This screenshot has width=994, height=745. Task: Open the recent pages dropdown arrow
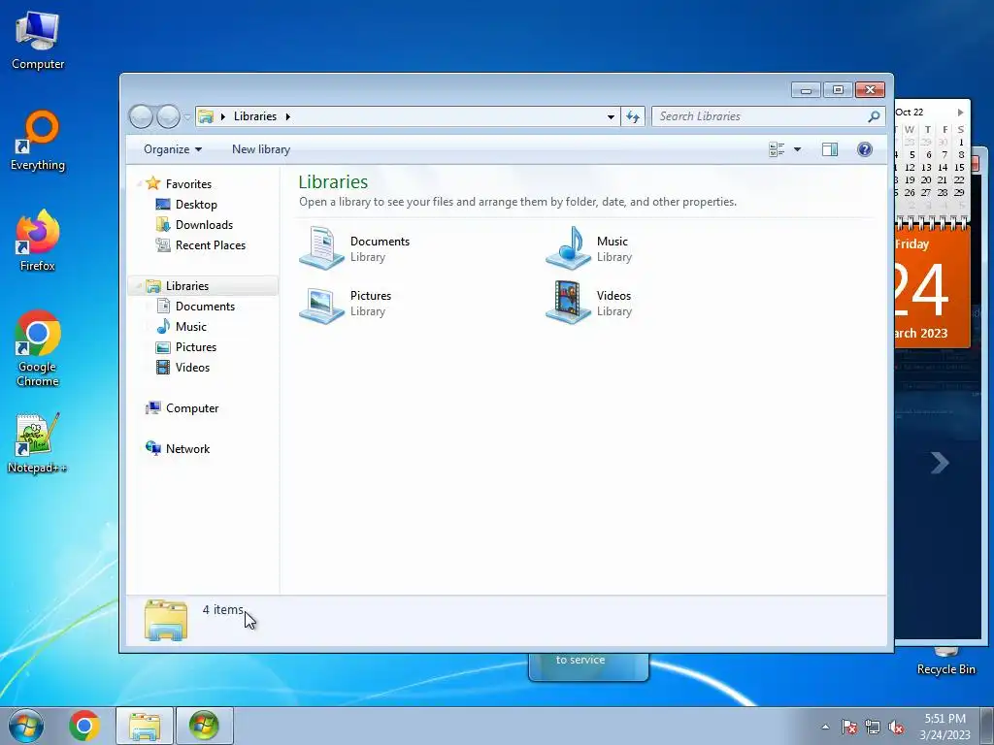(x=187, y=117)
